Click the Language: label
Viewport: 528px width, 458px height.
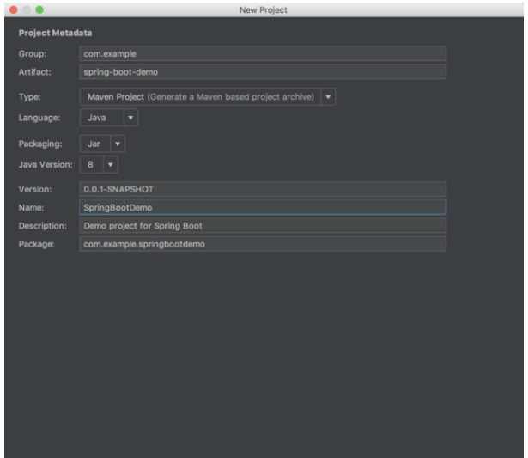[x=39, y=118]
